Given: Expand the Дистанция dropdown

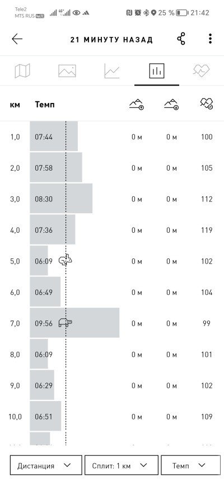Looking at the screenshot, I should coord(46,465).
